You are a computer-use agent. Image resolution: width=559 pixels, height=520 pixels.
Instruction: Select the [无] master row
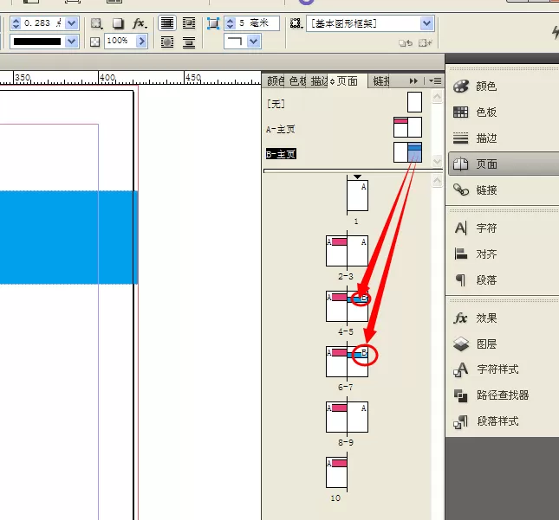click(x=347, y=104)
